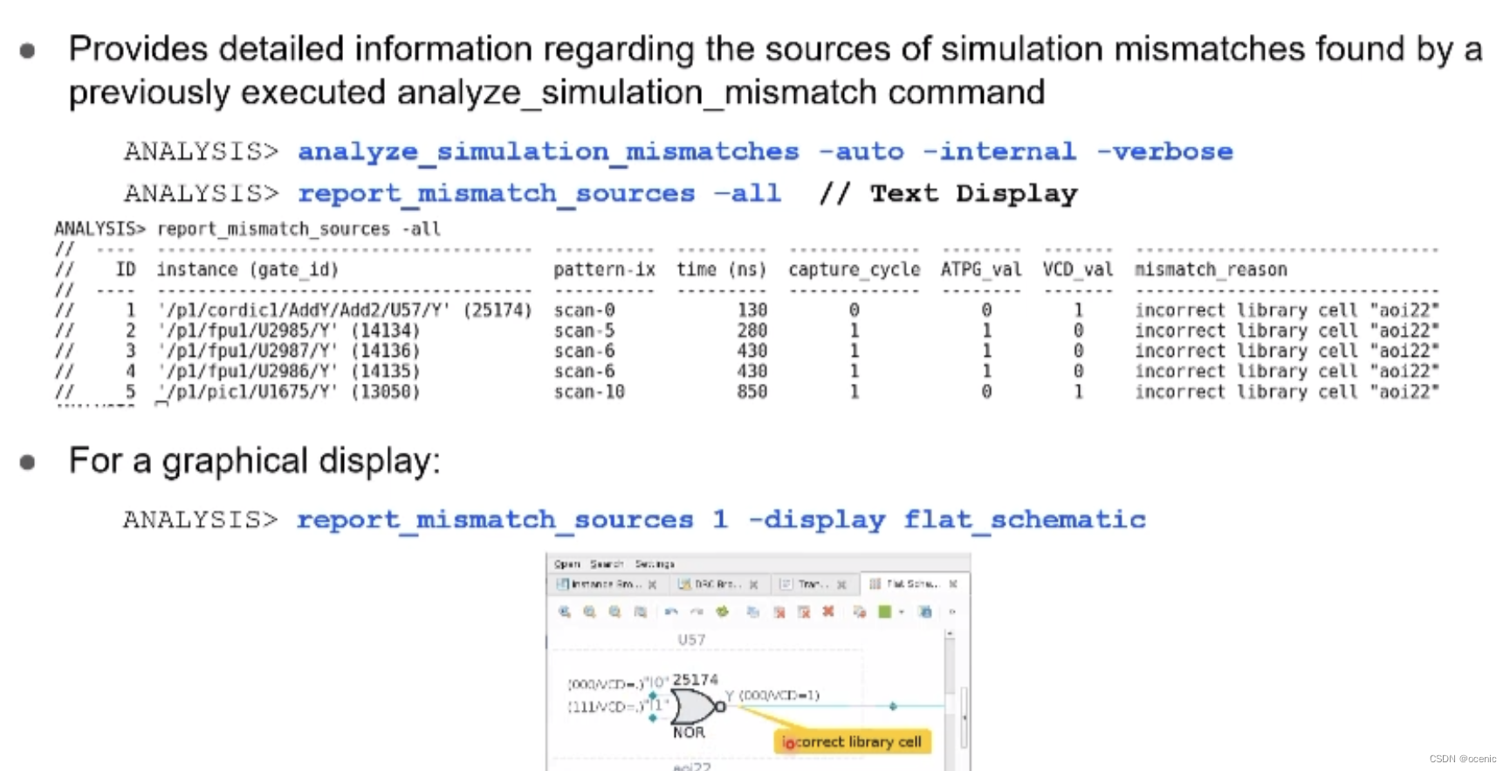Click the '// Text Display' comment
The image size is (1510, 771).
click(x=948, y=194)
